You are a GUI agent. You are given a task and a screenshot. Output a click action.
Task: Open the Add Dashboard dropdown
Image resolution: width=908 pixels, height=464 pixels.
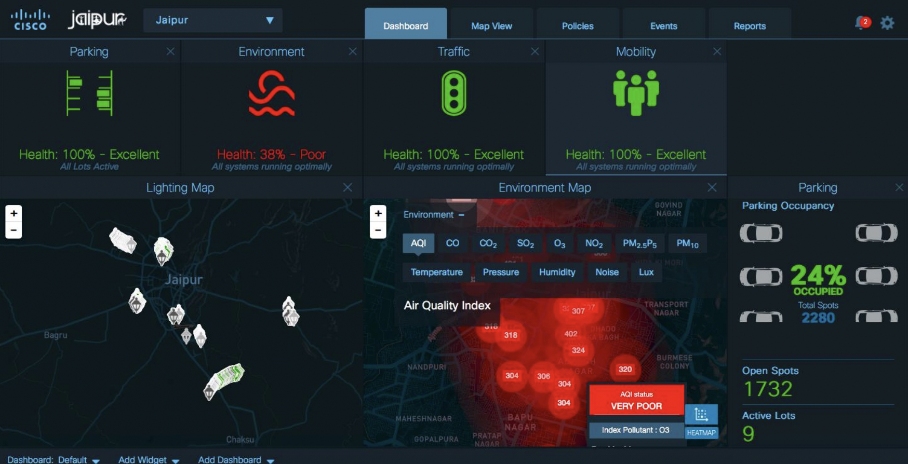[x=236, y=459]
